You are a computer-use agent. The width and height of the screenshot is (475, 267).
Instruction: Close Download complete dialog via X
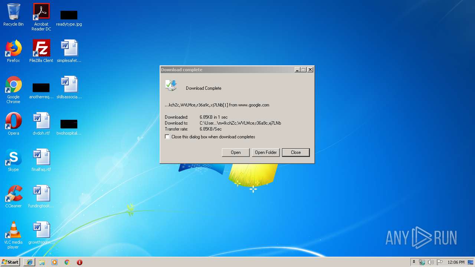310,70
